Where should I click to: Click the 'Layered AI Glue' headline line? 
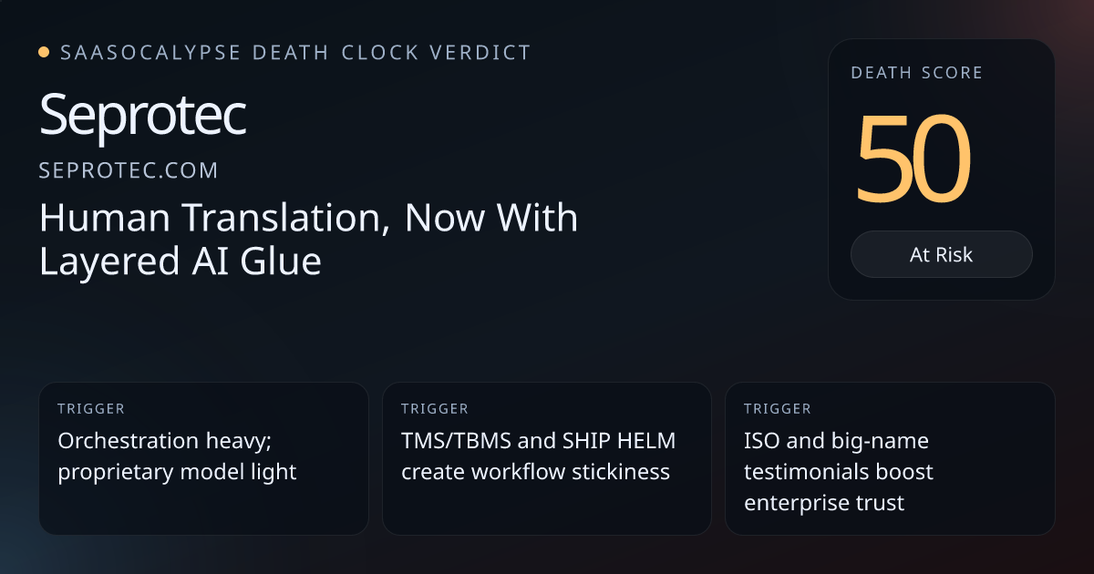[181, 261]
